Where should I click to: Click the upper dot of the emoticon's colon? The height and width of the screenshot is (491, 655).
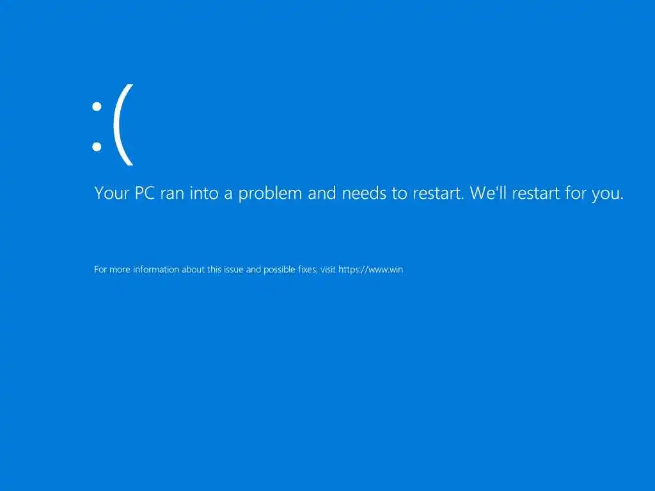pyautogui.click(x=97, y=107)
